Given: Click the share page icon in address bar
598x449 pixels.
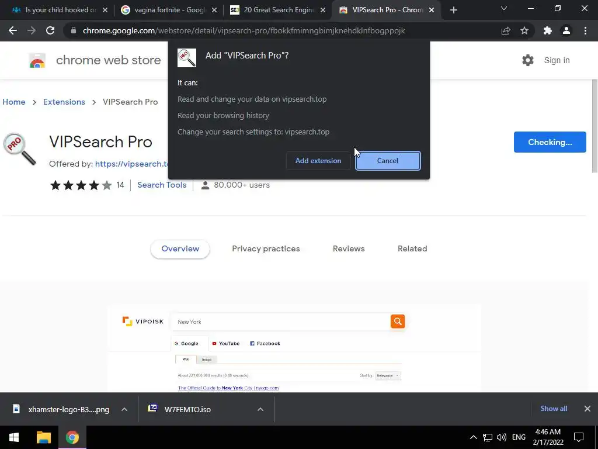Looking at the screenshot, I should tap(506, 30).
